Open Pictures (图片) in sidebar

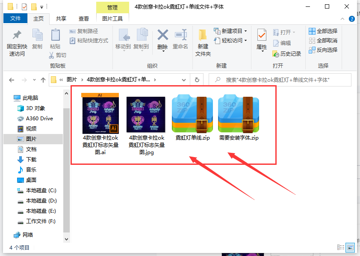coord(33,139)
